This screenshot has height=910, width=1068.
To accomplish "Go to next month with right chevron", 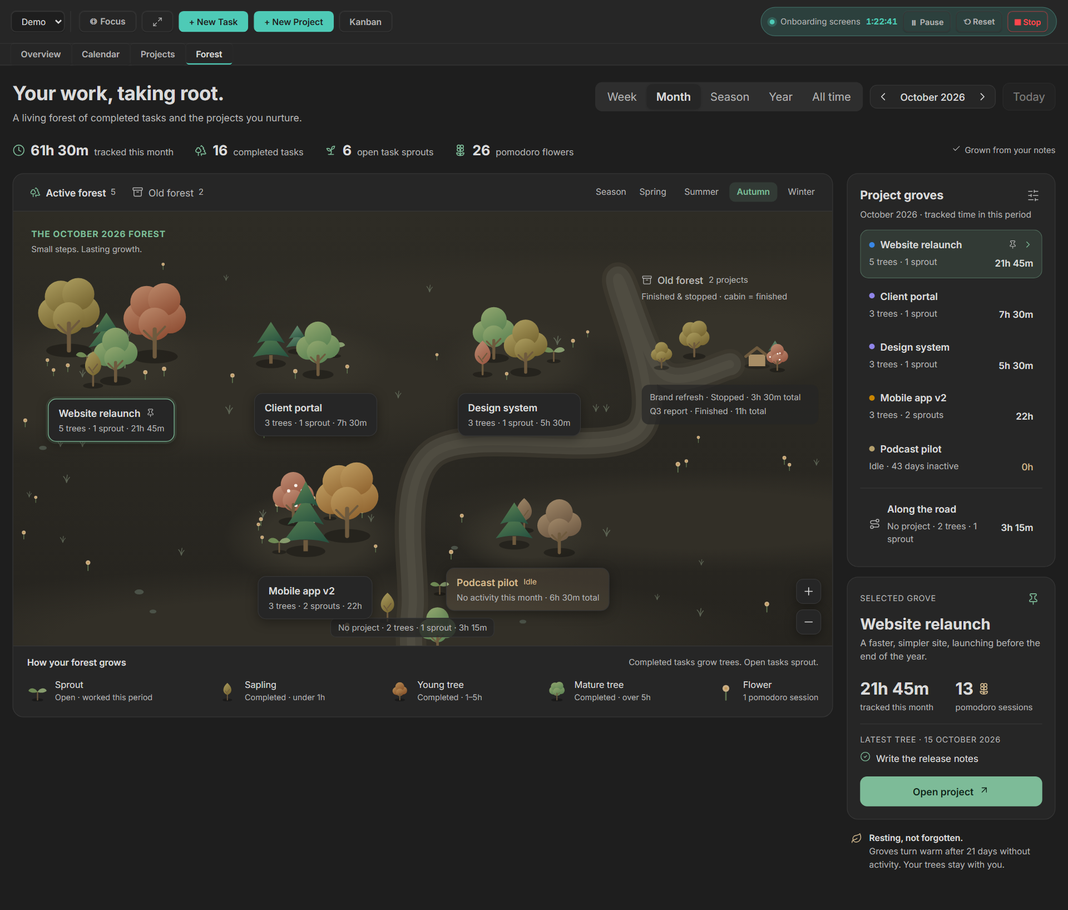I will coord(982,97).
